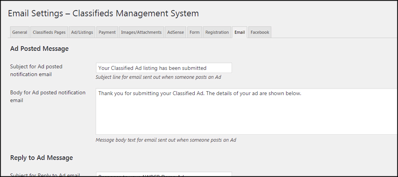Click the 'Reply to Ad Message' section heading
Image resolution: width=398 pixels, height=177 pixels.
pyautogui.click(x=41, y=158)
